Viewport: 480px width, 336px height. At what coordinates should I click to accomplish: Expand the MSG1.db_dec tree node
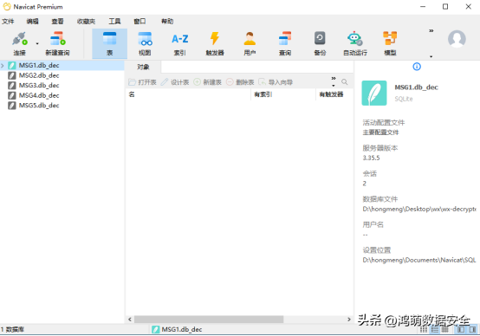(x=3, y=66)
